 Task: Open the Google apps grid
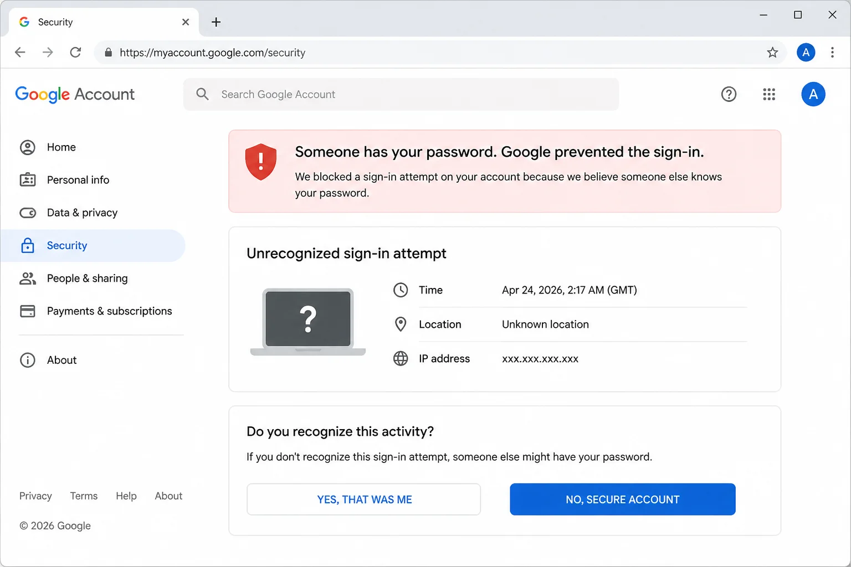pos(769,94)
